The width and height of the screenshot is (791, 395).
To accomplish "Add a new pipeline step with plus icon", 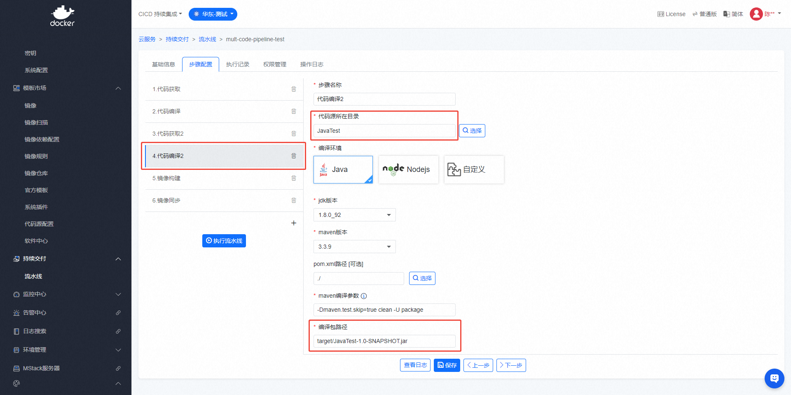I will click(x=294, y=223).
